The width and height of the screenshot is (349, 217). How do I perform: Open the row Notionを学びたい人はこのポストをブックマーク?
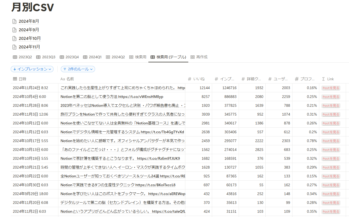123,194
